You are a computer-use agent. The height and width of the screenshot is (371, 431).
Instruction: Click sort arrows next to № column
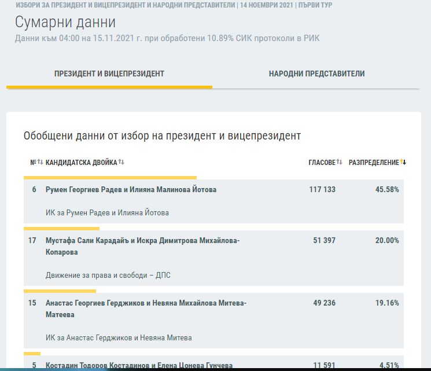tap(40, 163)
